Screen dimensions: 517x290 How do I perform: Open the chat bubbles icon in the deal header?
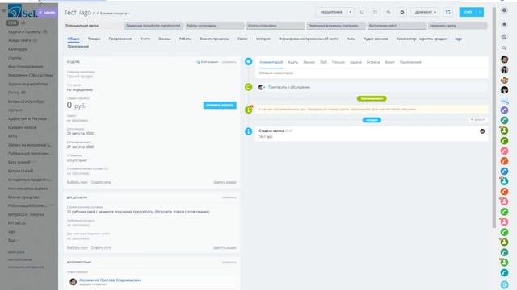click(x=389, y=13)
